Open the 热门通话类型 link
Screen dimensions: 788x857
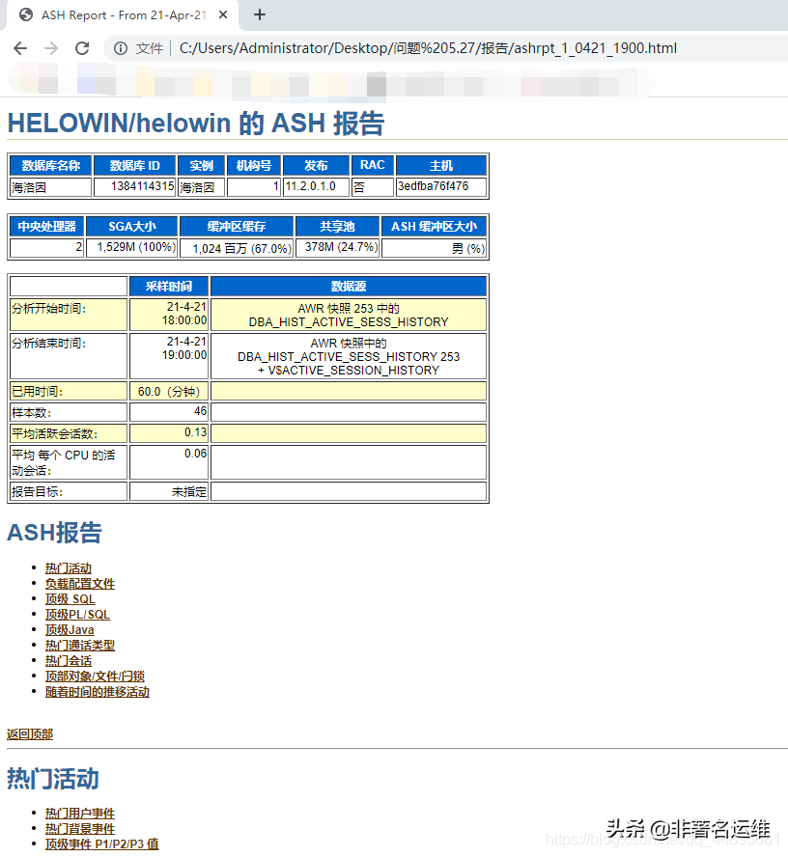[79, 645]
